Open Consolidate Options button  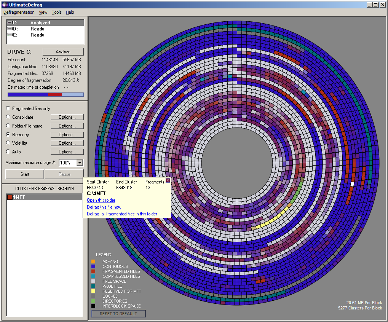(67, 117)
